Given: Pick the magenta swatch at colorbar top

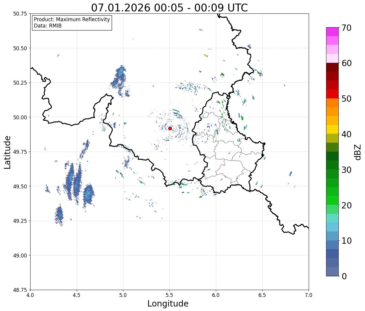Looking at the screenshot, I should tap(332, 32).
